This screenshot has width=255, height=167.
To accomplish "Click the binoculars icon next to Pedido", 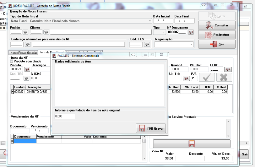I will [x=25, y=32].
